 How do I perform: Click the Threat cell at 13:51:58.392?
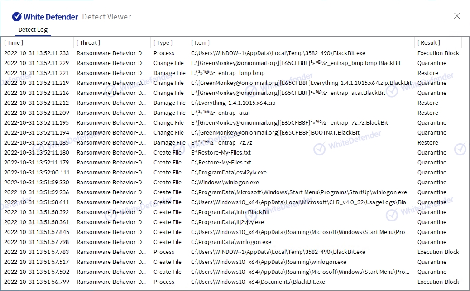pos(111,212)
